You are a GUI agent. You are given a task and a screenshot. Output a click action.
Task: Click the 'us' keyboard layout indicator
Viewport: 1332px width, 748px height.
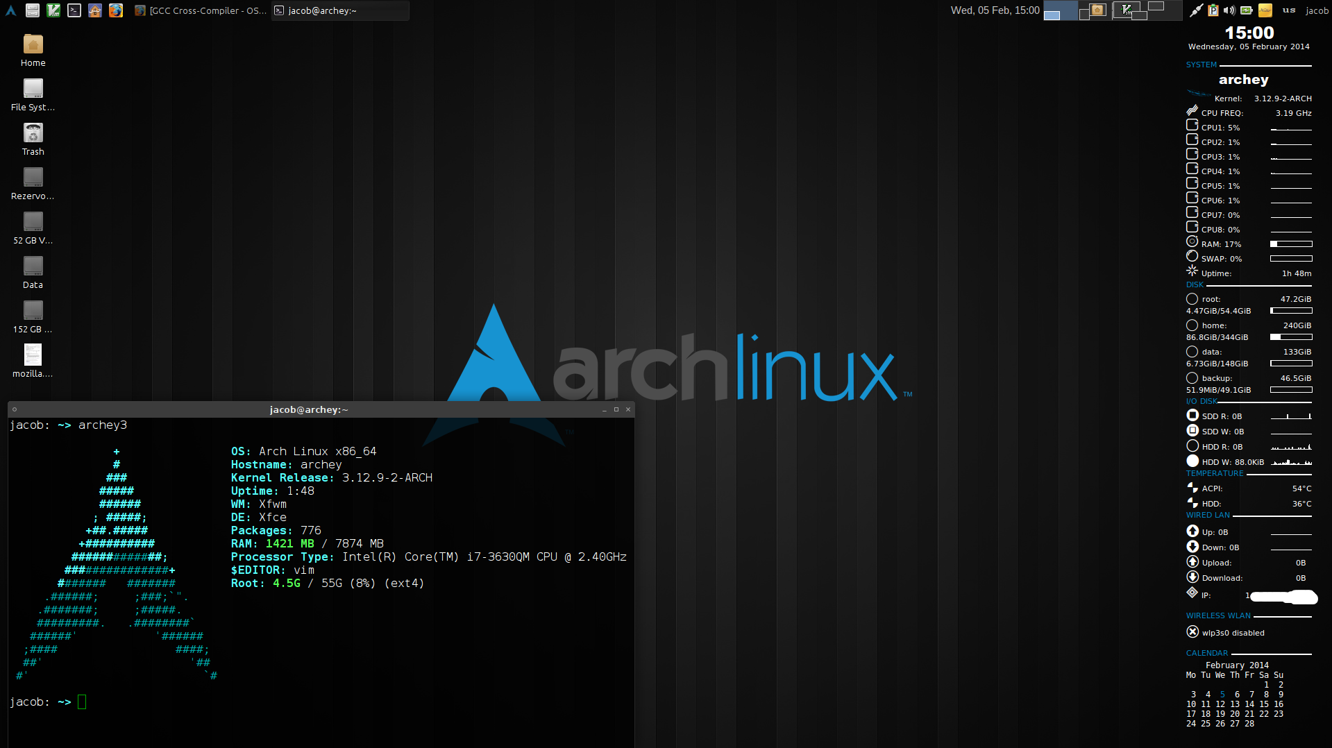click(x=1289, y=10)
